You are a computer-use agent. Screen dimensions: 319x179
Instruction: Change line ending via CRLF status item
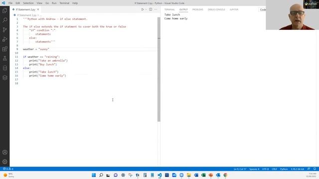pos(274,169)
